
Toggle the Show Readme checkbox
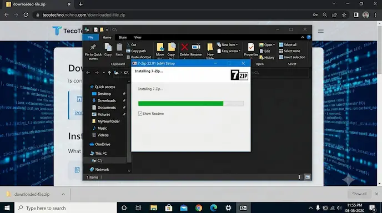140,114
